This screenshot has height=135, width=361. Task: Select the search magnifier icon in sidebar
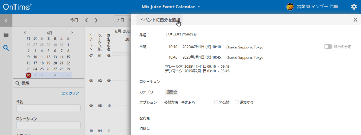tap(6, 48)
